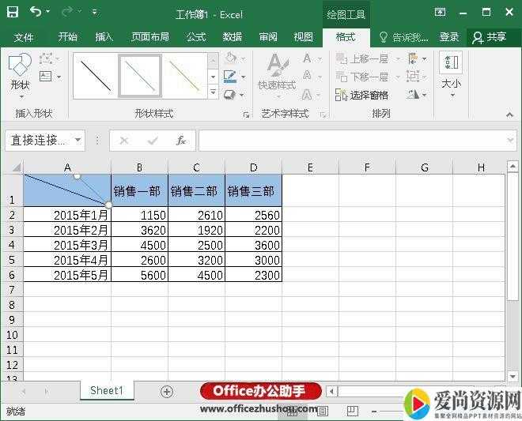Open the 公式 (Formulas) ribbon tab
This screenshot has width=522, height=421.
[196, 37]
